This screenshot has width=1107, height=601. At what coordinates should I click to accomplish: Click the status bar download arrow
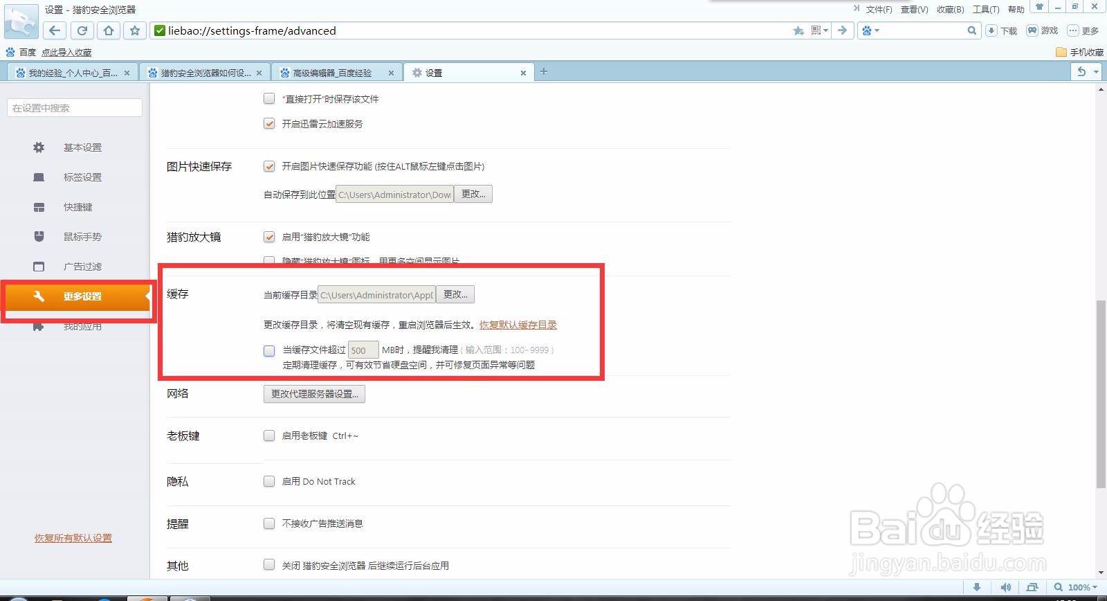977,587
